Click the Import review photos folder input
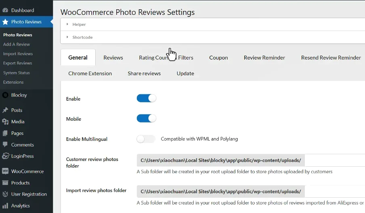 click(x=335, y=191)
